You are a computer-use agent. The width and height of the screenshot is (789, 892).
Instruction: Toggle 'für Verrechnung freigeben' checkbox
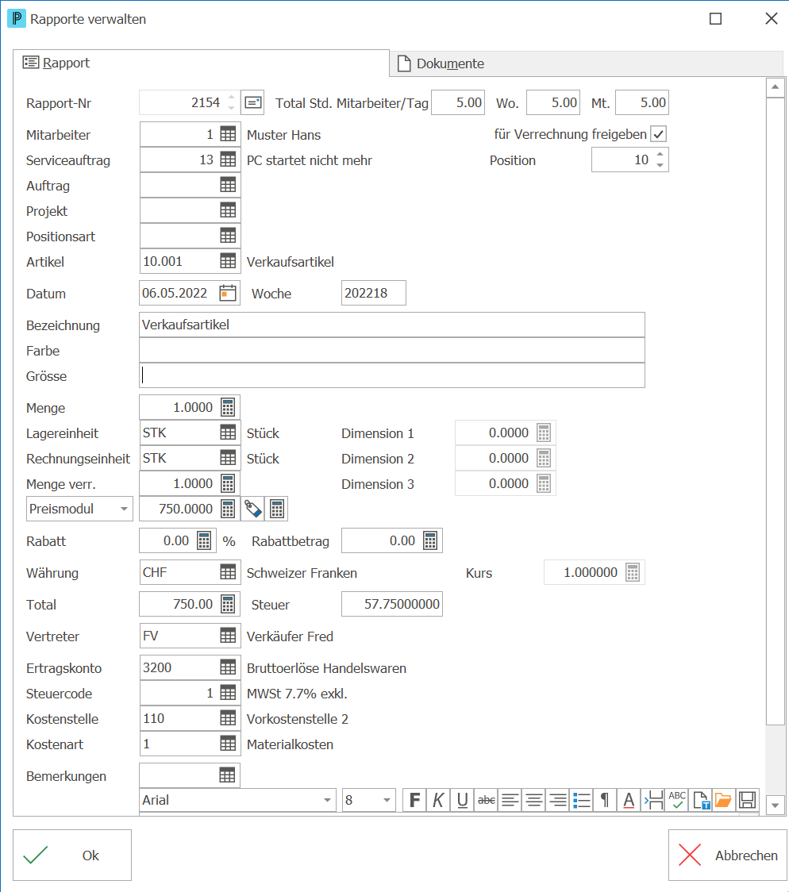[659, 134]
